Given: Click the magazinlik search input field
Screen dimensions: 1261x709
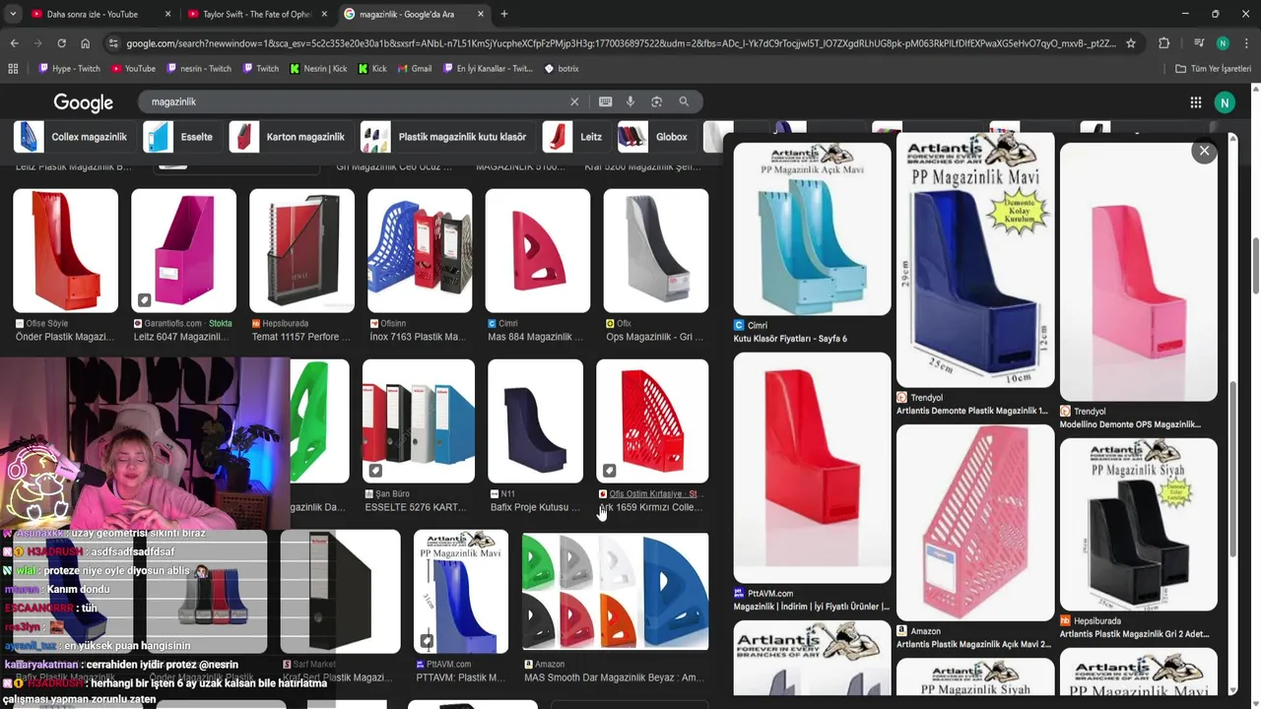Looking at the screenshot, I should tap(355, 101).
